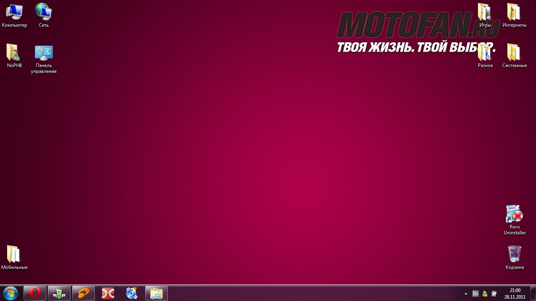Viewport: 536px width, 301px height.
Task: Open the QIP messenger taskbar icon
Action: (59, 293)
